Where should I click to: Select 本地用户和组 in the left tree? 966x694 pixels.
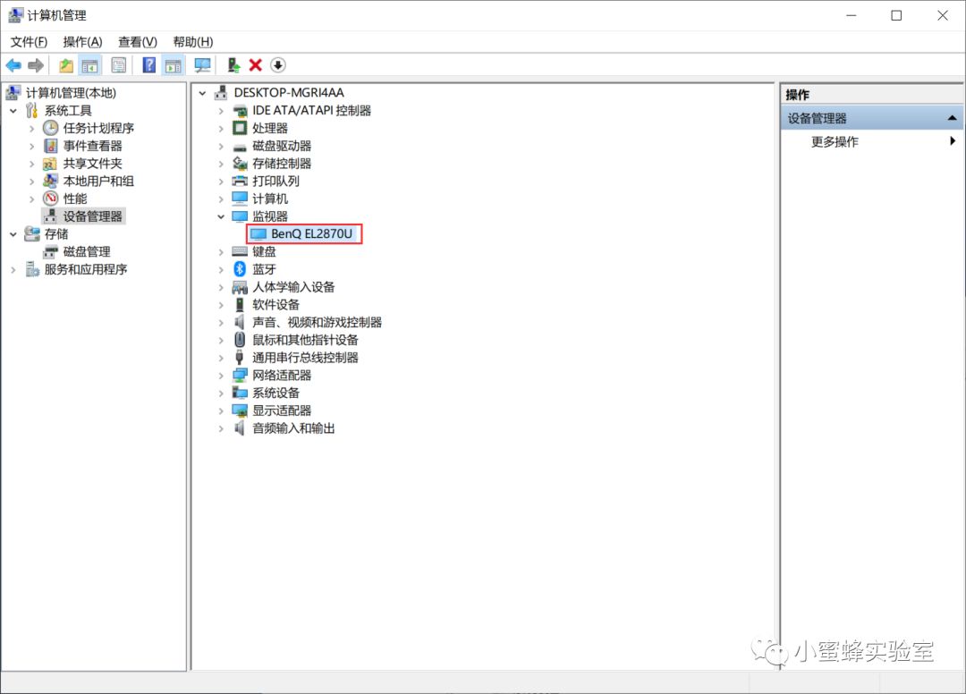pyautogui.click(x=98, y=181)
